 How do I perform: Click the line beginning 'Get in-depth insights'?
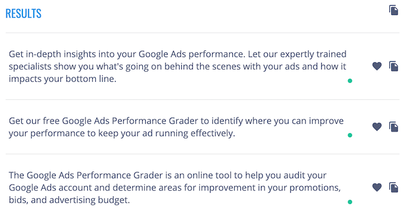(x=177, y=54)
